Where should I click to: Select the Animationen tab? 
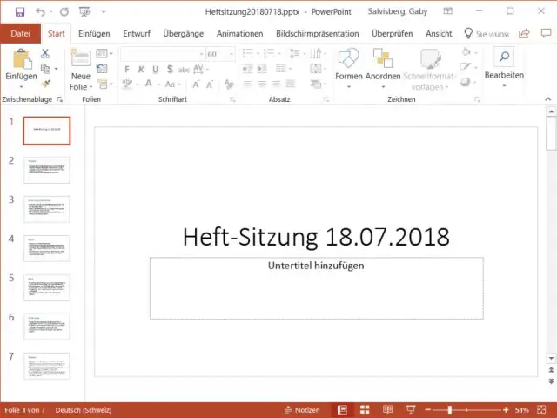pyautogui.click(x=240, y=34)
